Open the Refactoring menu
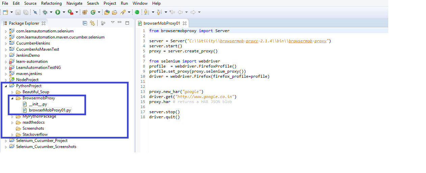The width and height of the screenshot is (426, 173). pyautogui.click(x=51, y=3)
